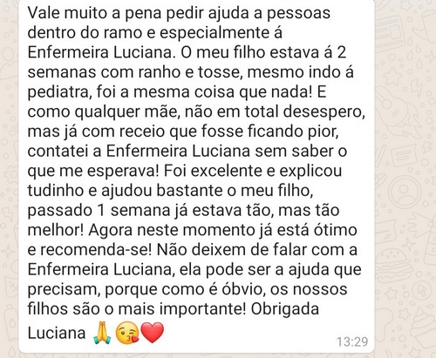Click the kissing face emoji
This screenshot has height=358, width=436.
pyautogui.click(x=127, y=333)
